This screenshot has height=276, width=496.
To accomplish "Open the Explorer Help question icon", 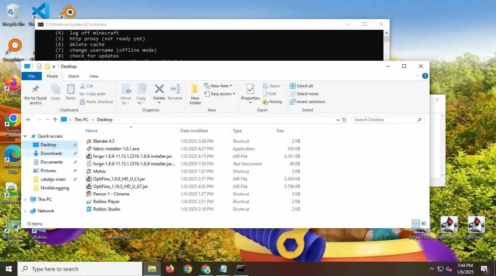I will tap(425, 76).
